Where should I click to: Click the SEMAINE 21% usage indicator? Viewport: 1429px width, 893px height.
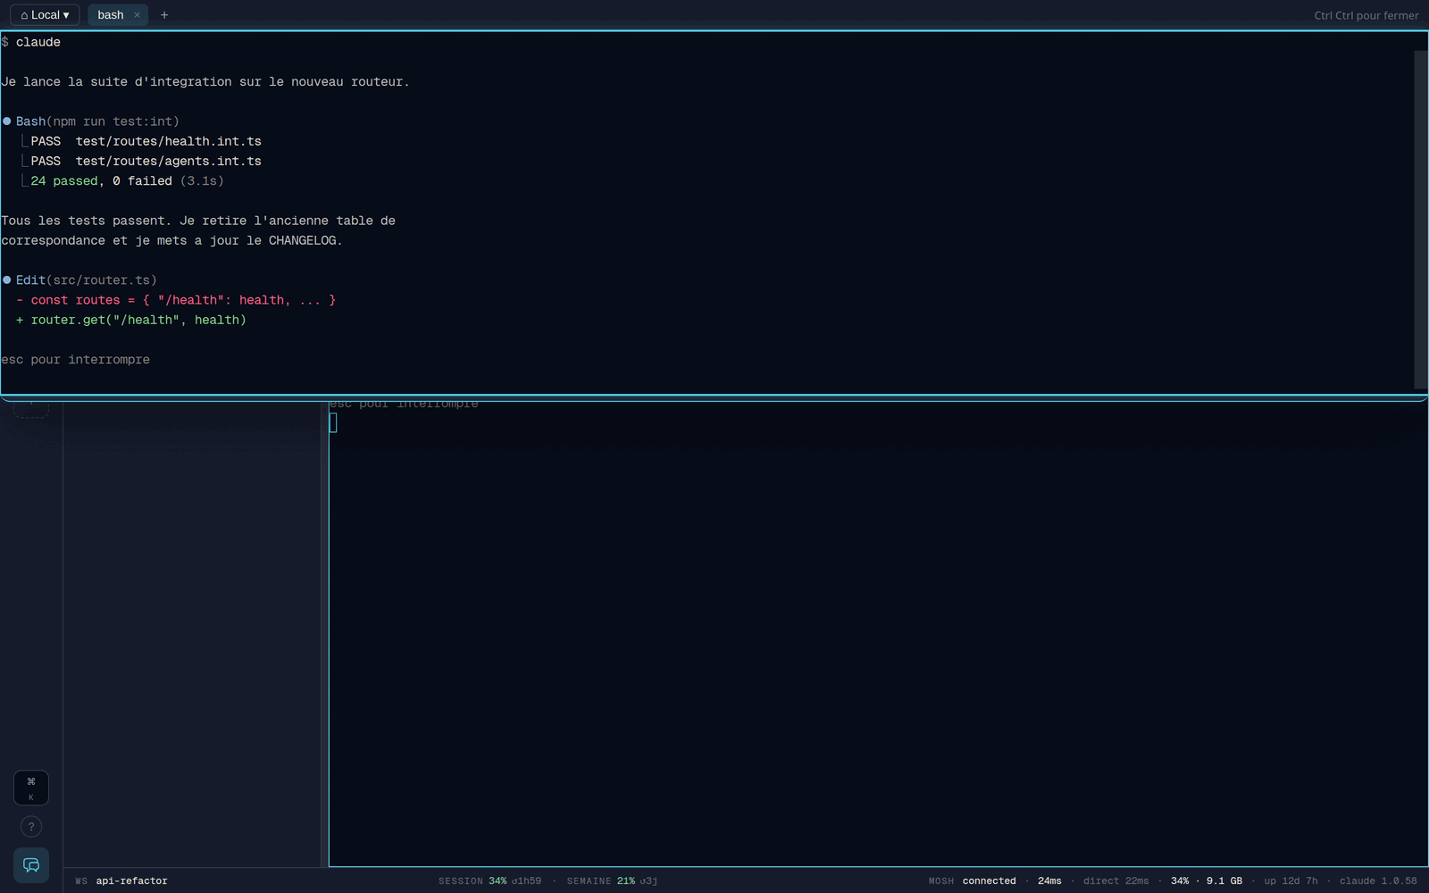pos(612,880)
